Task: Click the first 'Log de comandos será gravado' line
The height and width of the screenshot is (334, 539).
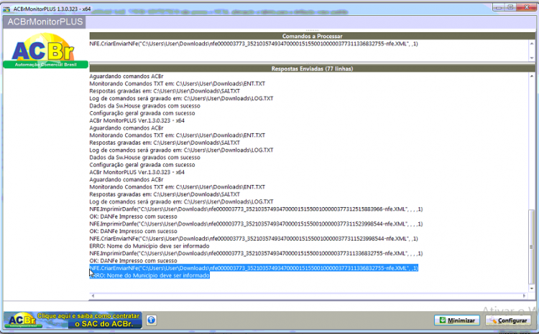Action: click(181, 98)
